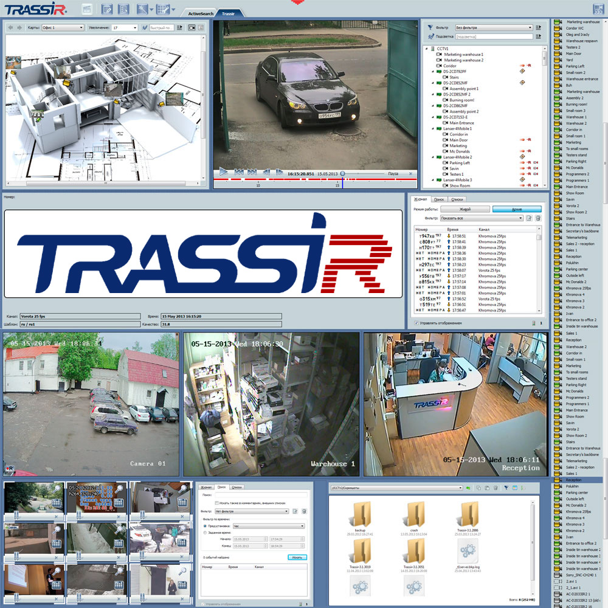Viewport: 608px width, 608px height.
Task: Click the camera icon beside Main Door
Action: [445, 140]
